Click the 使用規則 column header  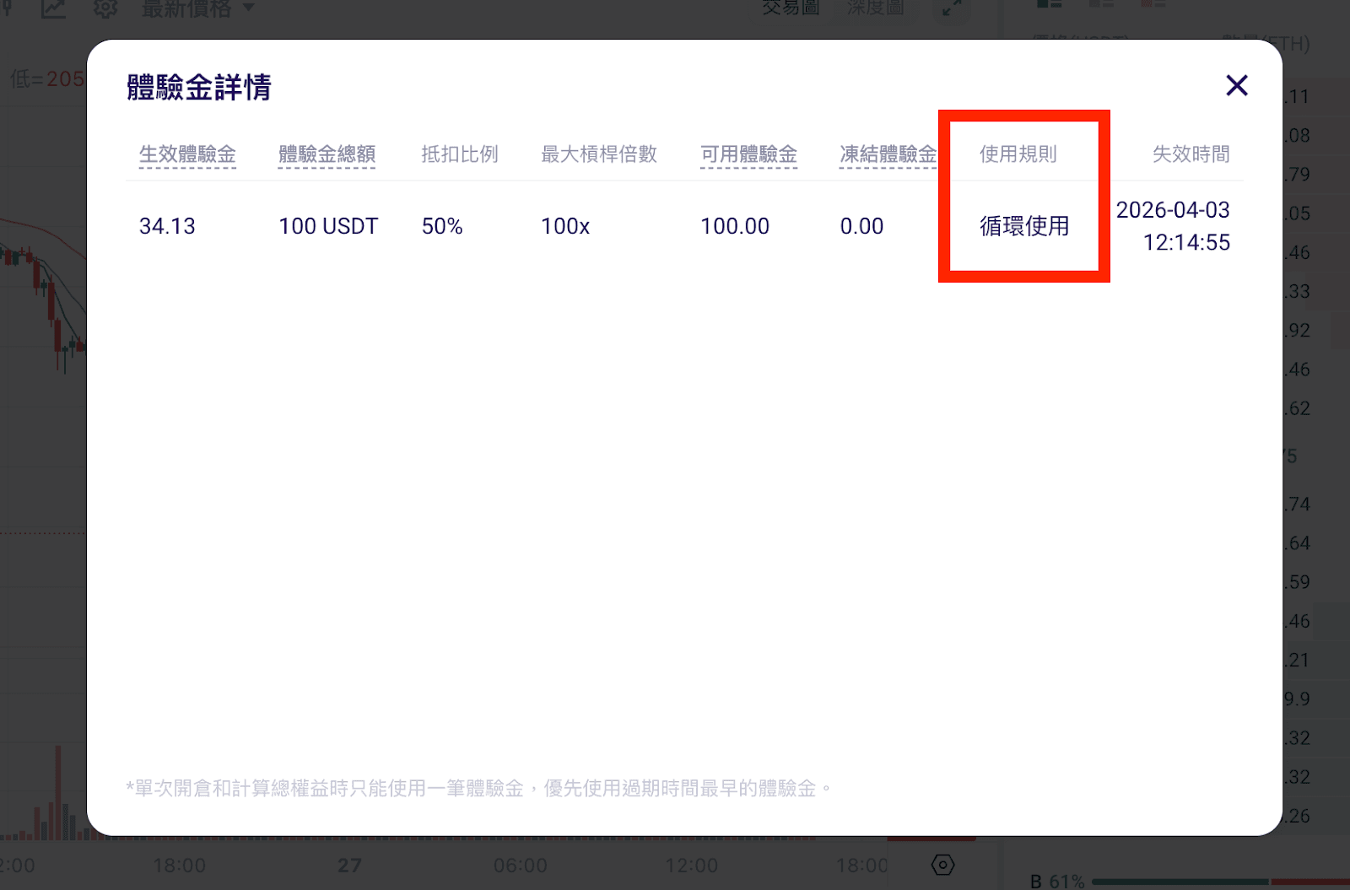click(1018, 154)
